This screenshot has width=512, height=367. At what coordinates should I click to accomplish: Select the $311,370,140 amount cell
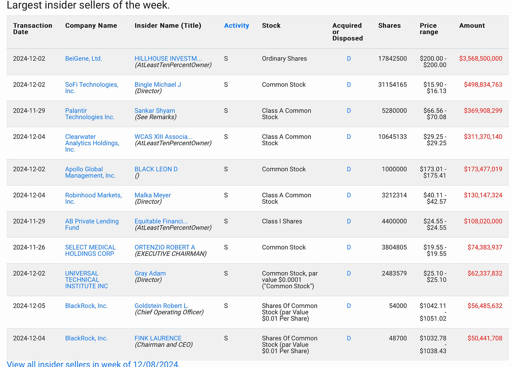pos(483,137)
